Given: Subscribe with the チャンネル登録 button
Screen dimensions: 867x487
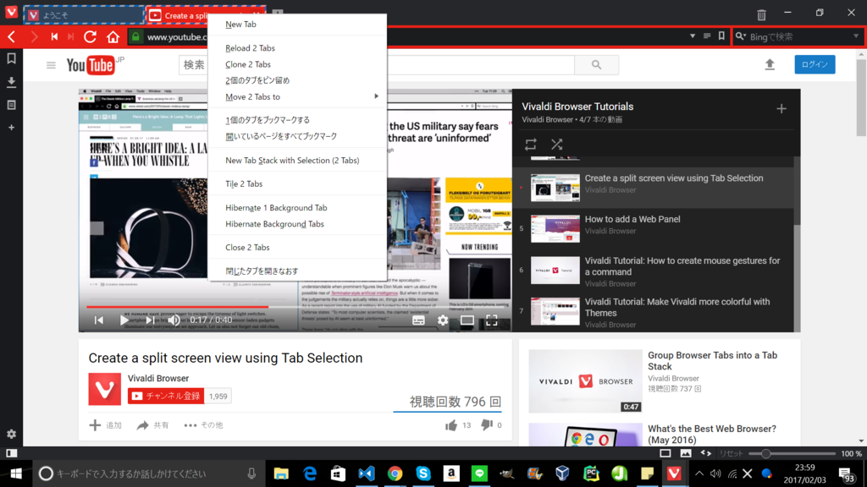Looking at the screenshot, I should click(x=166, y=396).
